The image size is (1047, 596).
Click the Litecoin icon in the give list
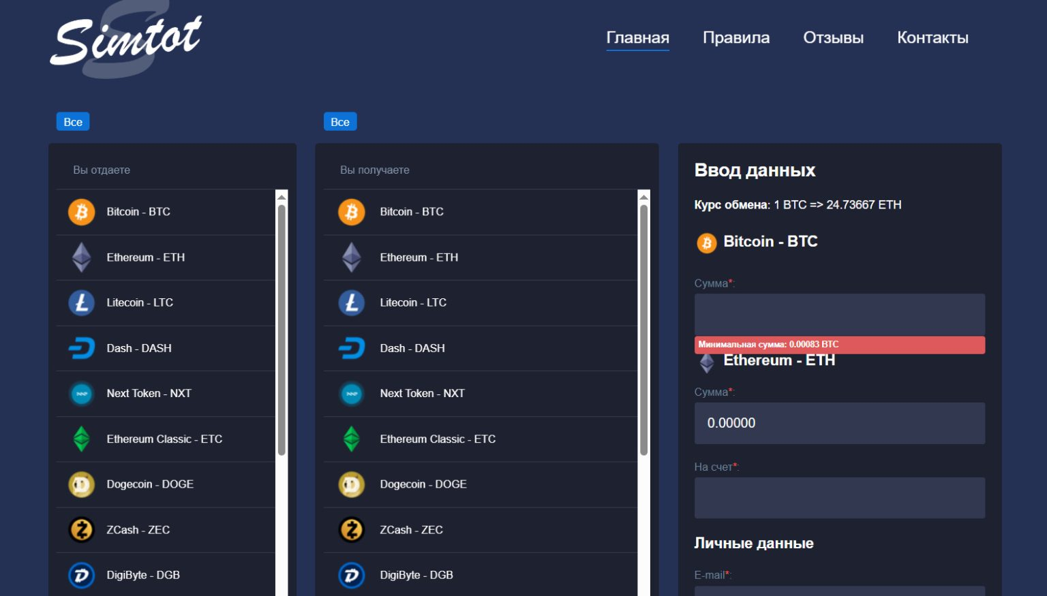click(82, 302)
